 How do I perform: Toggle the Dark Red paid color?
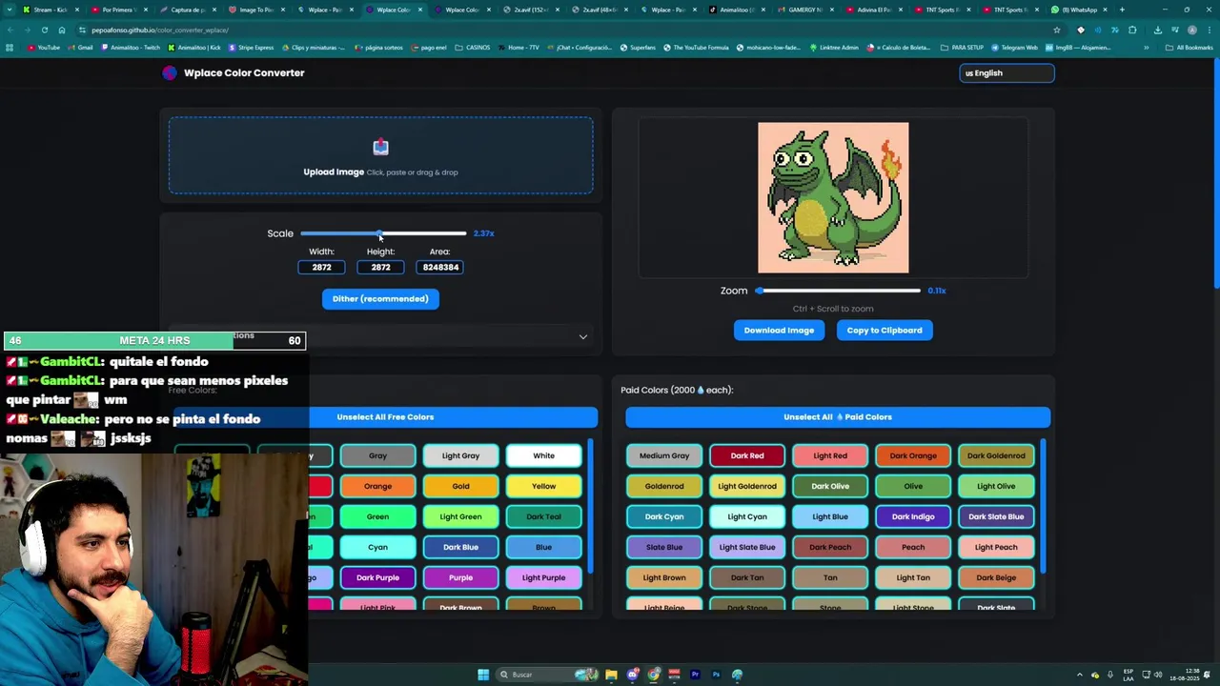tap(747, 455)
